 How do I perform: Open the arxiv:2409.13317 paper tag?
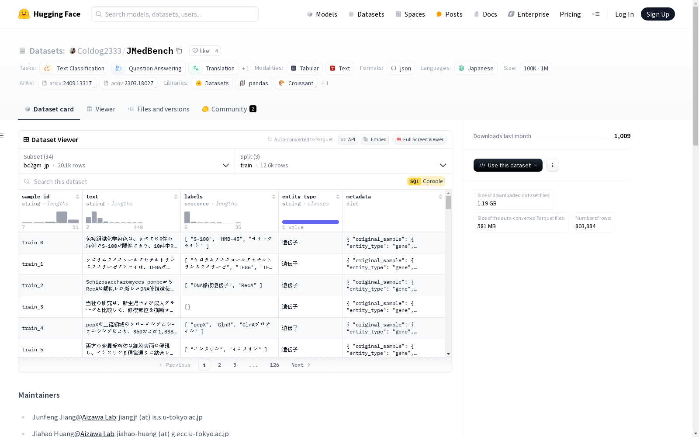pos(67,83)
